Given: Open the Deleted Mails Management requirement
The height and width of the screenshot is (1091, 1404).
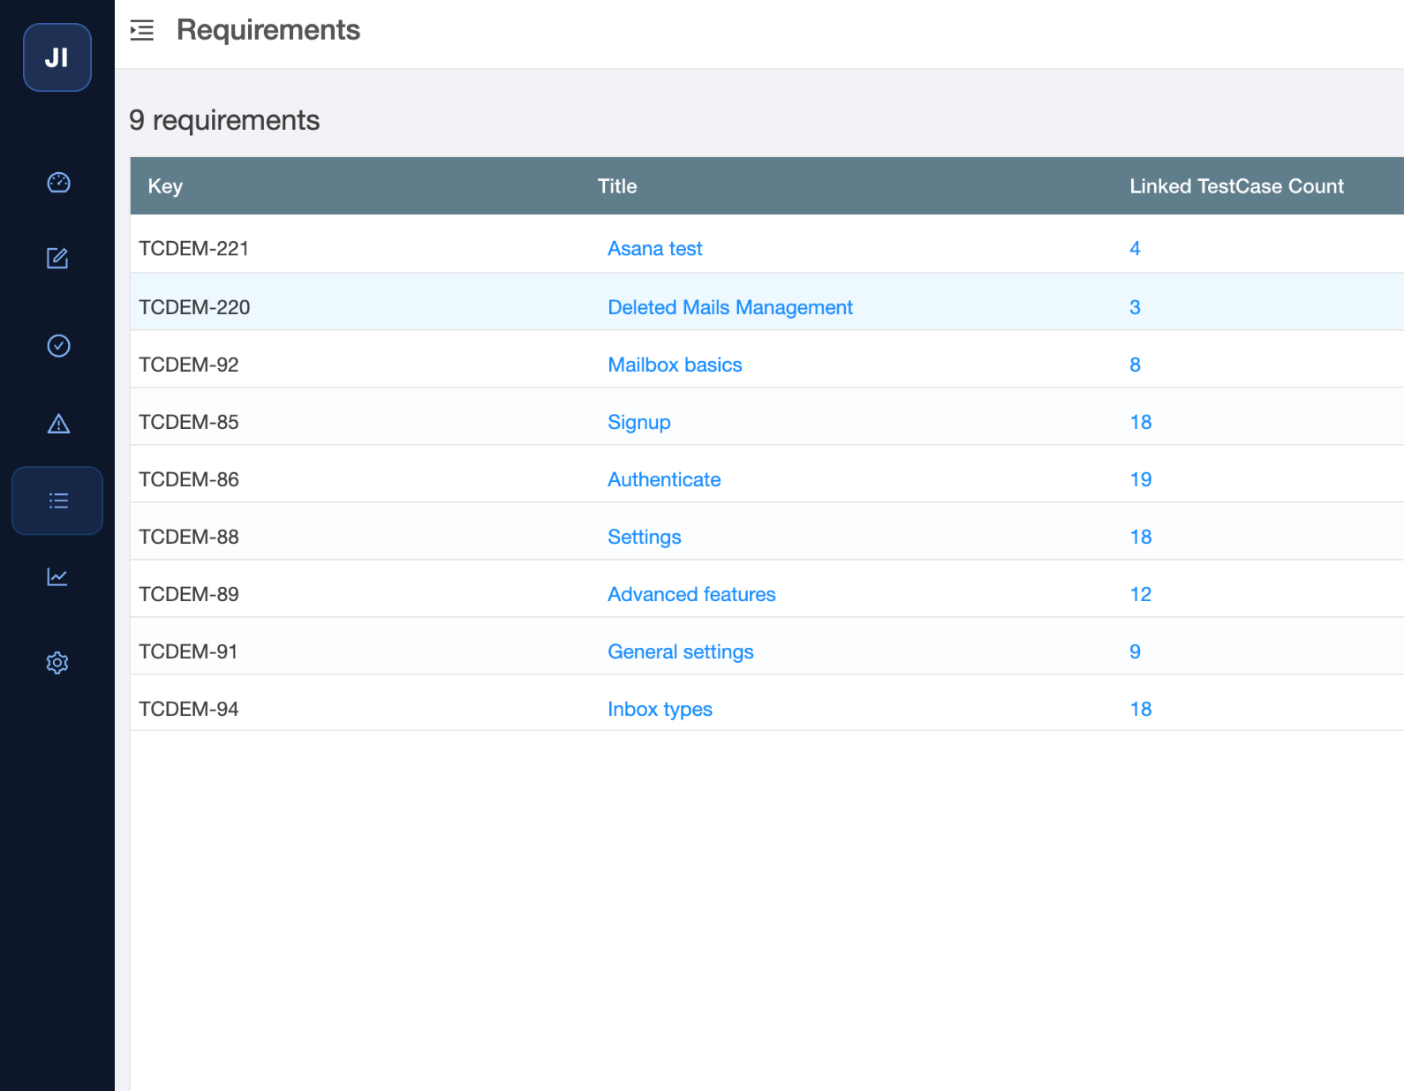Looking at the screenshot, I should (730, 307).
